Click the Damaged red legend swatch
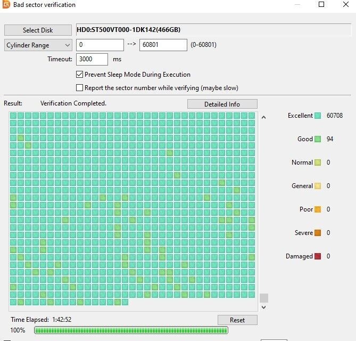Image resolution: width=356 pixels, height=341 pixels. 318,256
